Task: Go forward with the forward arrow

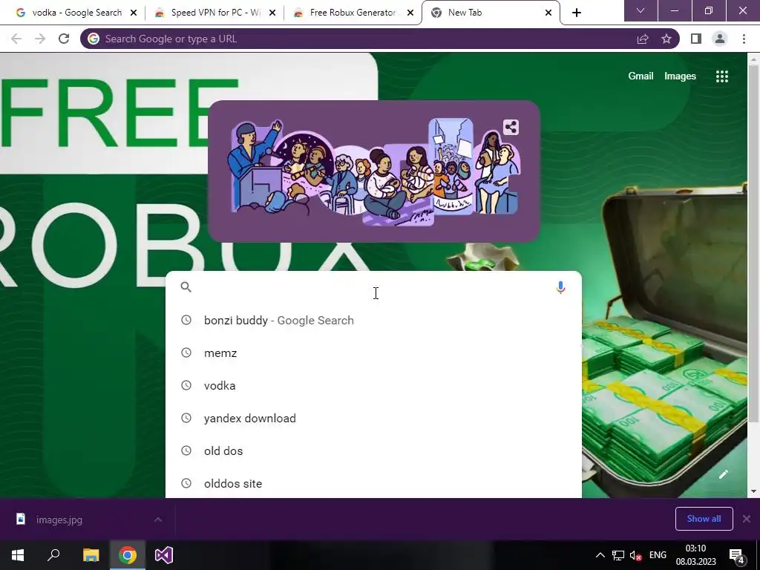Action: pyautogui.click(x=40, y=39)
